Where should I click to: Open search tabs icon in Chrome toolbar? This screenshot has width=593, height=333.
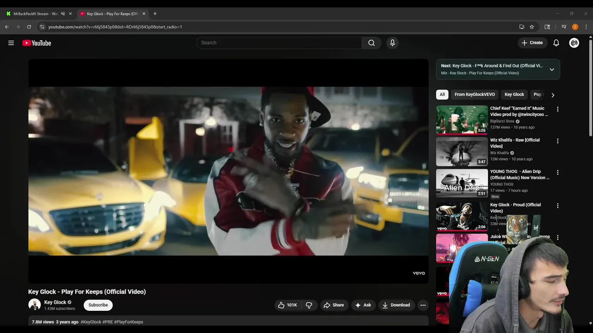547,27
